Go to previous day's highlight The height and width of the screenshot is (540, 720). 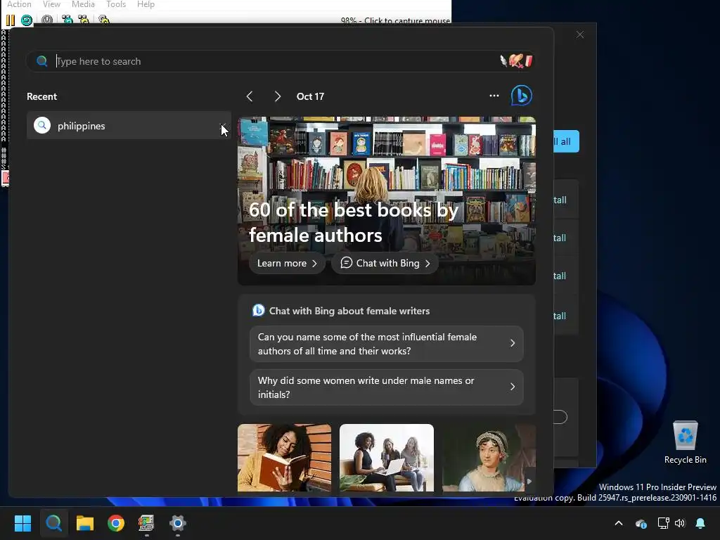coord(250,96)
